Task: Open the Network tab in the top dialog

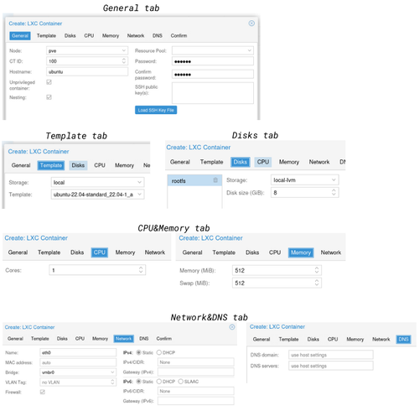Action: tap(136, 36)
